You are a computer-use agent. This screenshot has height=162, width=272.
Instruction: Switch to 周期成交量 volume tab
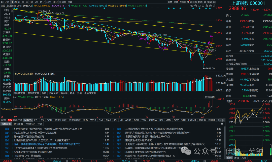click(19, 93)
